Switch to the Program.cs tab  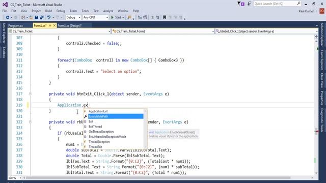pyautogui.click(x=16, y=25)
